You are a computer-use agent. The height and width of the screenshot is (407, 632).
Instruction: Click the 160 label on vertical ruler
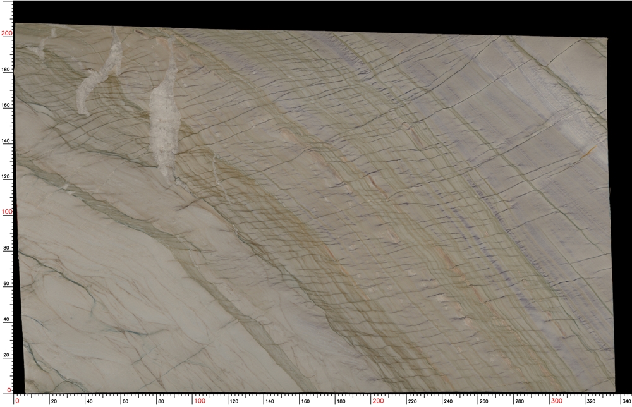(6, 105)
